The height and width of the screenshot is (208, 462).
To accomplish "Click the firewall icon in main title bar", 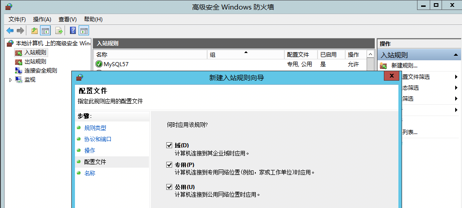I will [x=9, y=7].
